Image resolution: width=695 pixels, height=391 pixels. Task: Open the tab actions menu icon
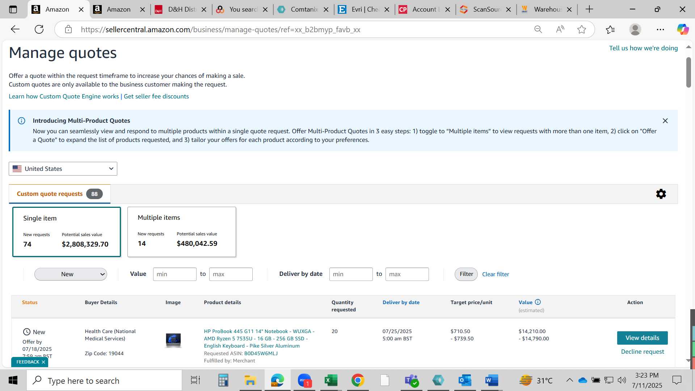coord(13,9)
